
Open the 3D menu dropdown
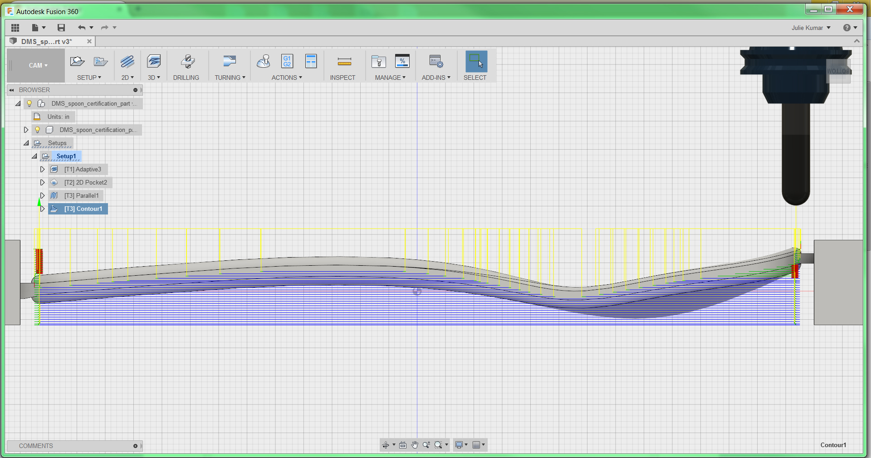(154, 78)
